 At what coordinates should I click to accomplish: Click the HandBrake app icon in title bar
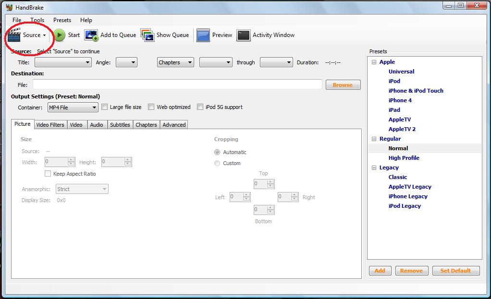click(x=9, y=7)
